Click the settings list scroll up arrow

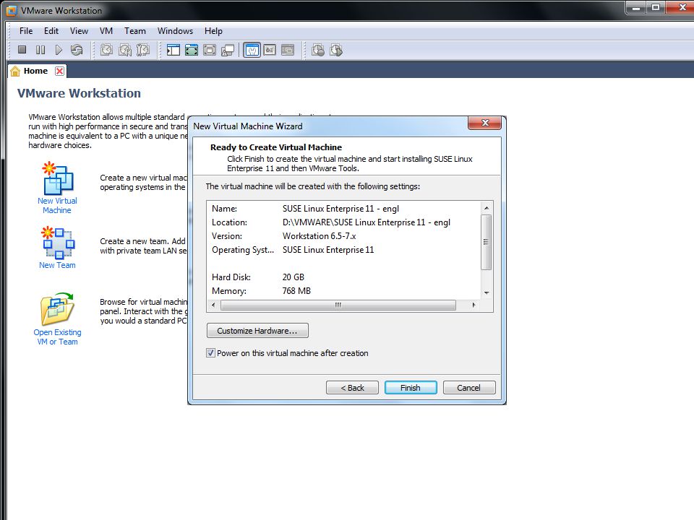tap(487, 208)
